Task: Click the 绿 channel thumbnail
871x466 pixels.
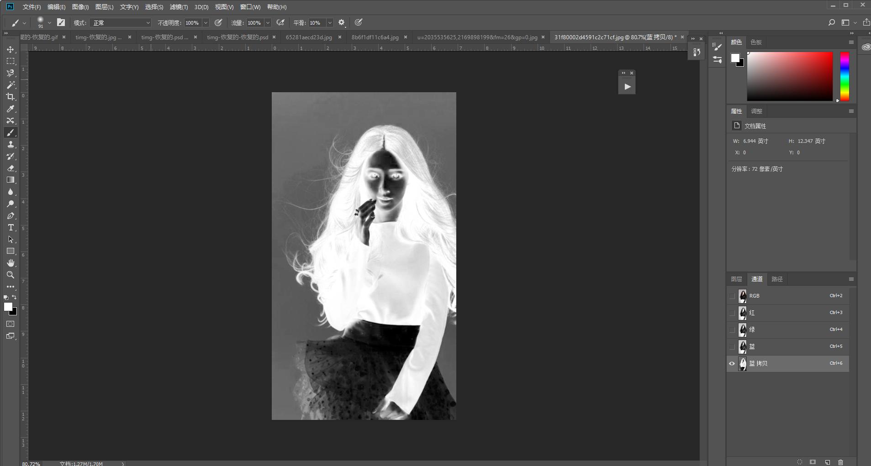Action: (743, 330)
